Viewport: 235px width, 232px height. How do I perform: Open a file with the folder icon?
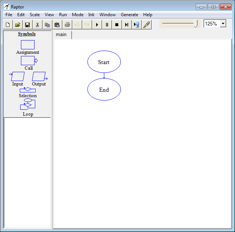tap(18, 25)
